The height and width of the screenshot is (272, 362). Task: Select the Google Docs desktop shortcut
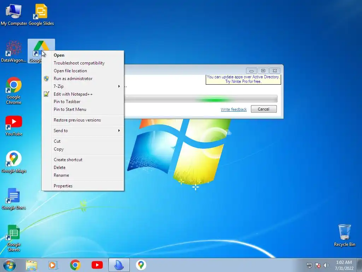point(14,199)
